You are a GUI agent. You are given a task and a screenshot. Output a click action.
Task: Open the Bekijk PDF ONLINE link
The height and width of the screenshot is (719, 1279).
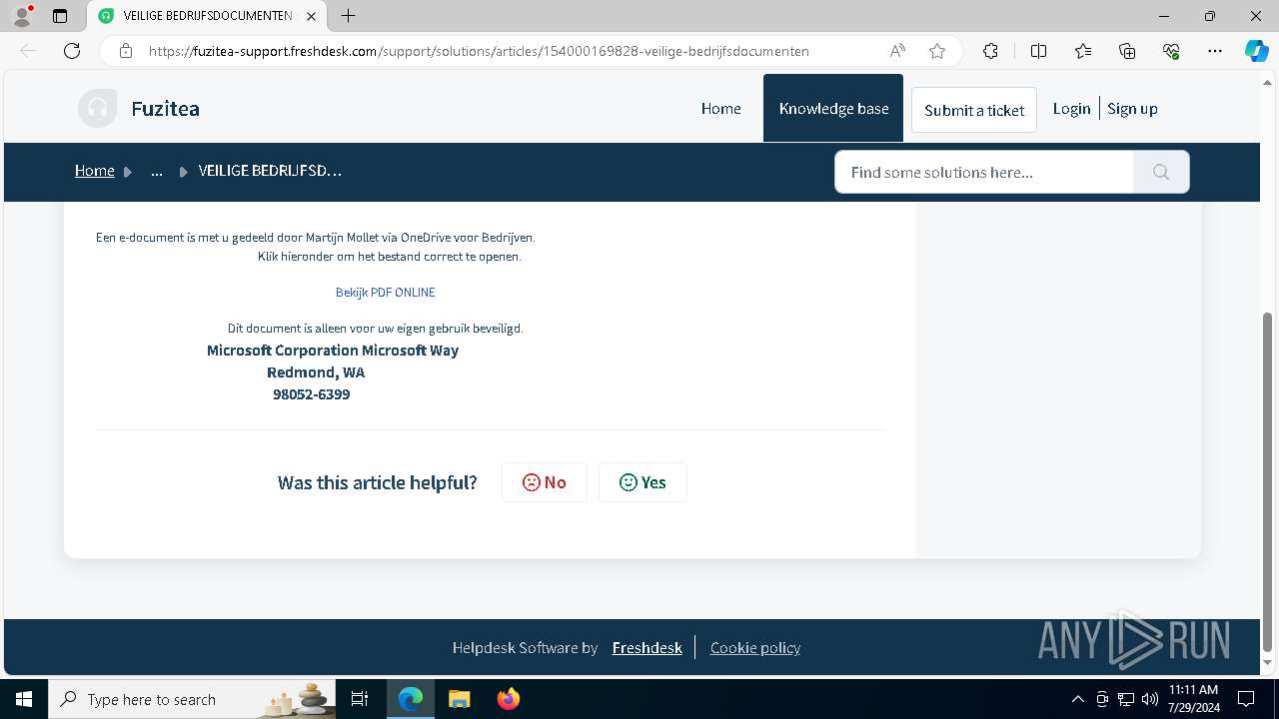pyautogui.click(x=385, y=293)
